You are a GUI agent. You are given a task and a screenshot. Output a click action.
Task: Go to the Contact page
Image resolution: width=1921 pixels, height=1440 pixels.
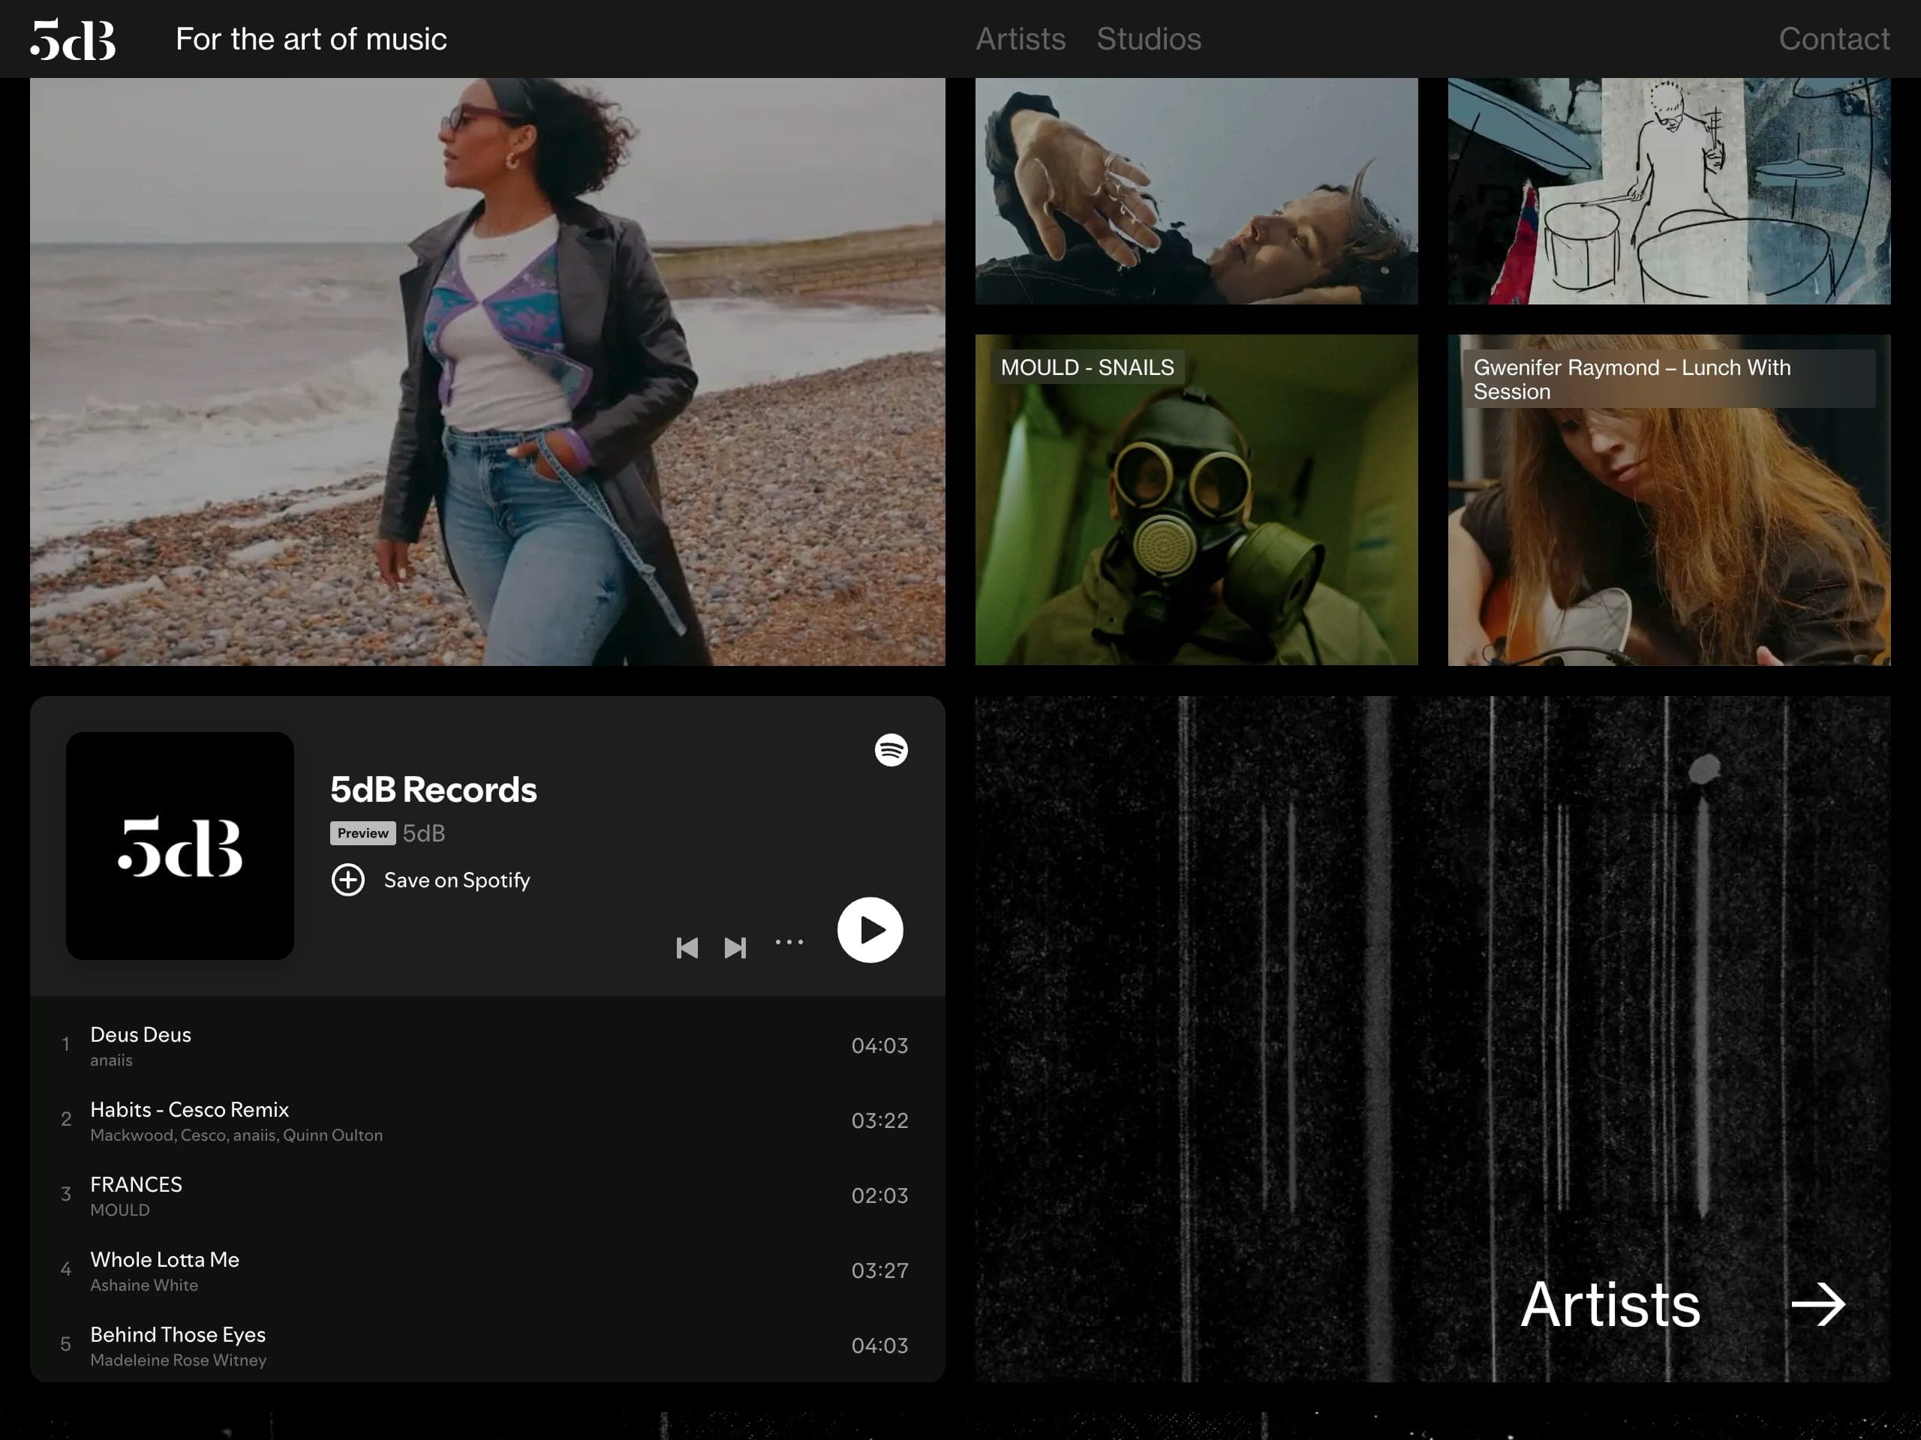click(1833, 39)
